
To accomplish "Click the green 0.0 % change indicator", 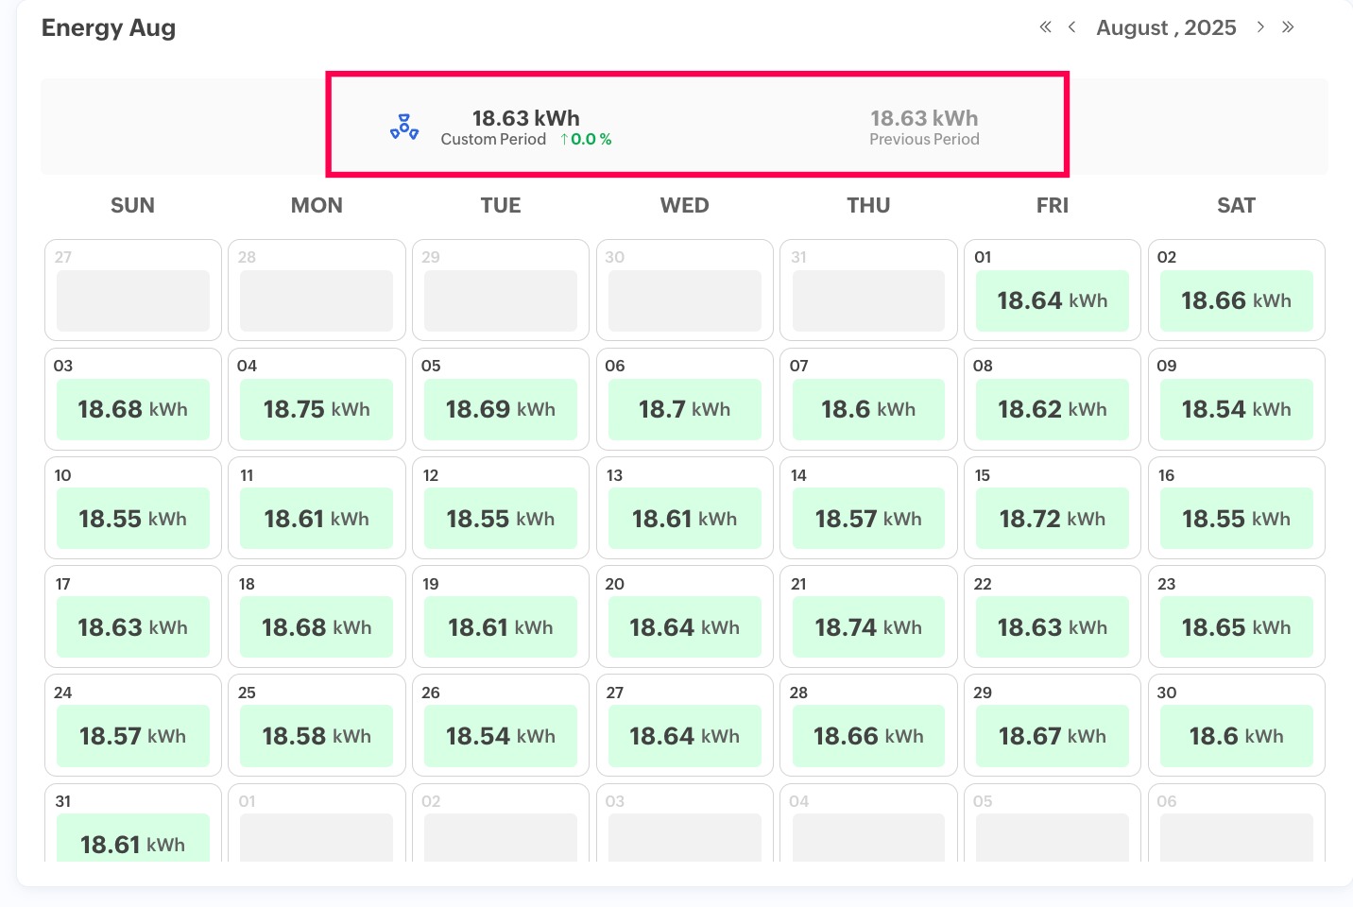I will coord(586,140).
